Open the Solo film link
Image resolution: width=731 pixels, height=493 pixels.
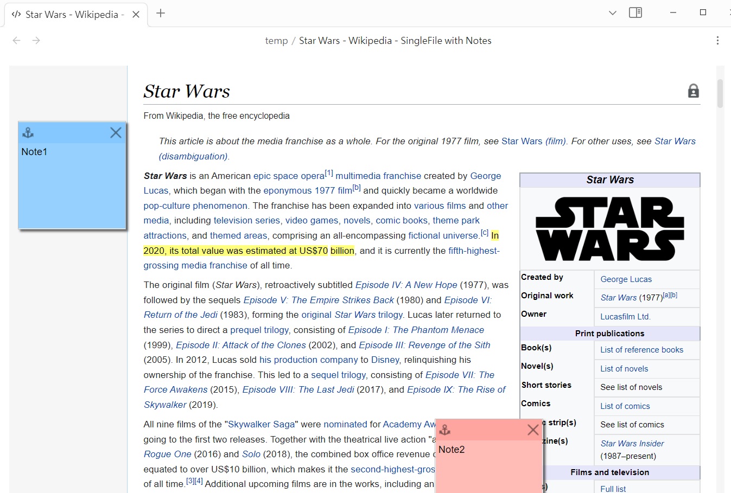pos(251,454)
